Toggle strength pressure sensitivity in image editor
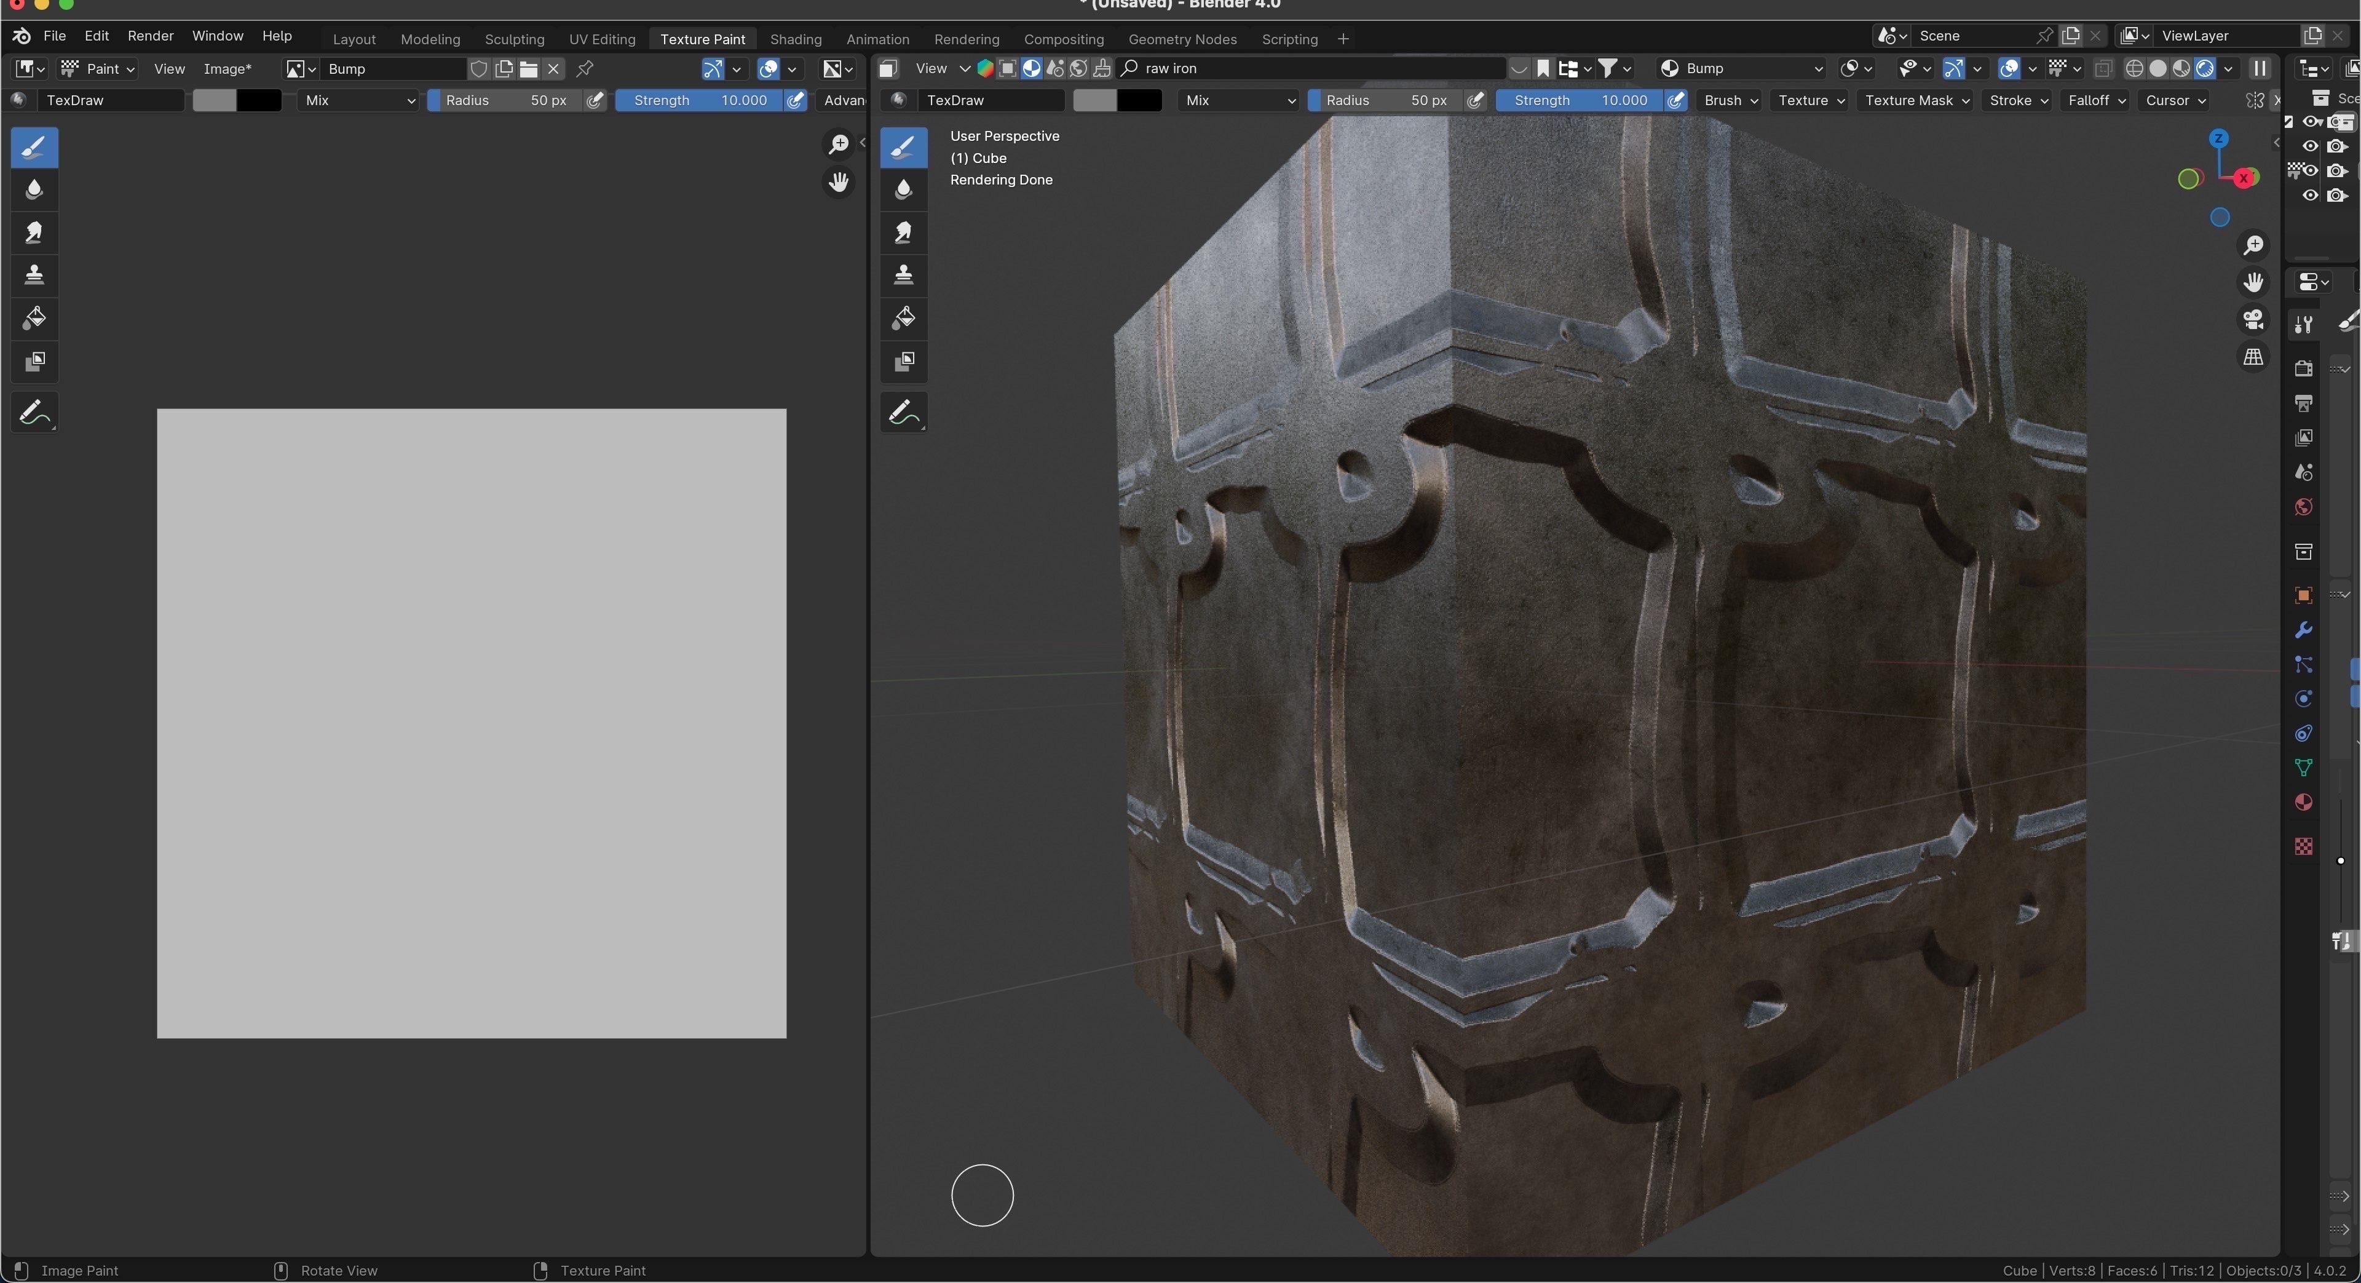Viewport: 2361px width, 1283px height. click(796, 100)
